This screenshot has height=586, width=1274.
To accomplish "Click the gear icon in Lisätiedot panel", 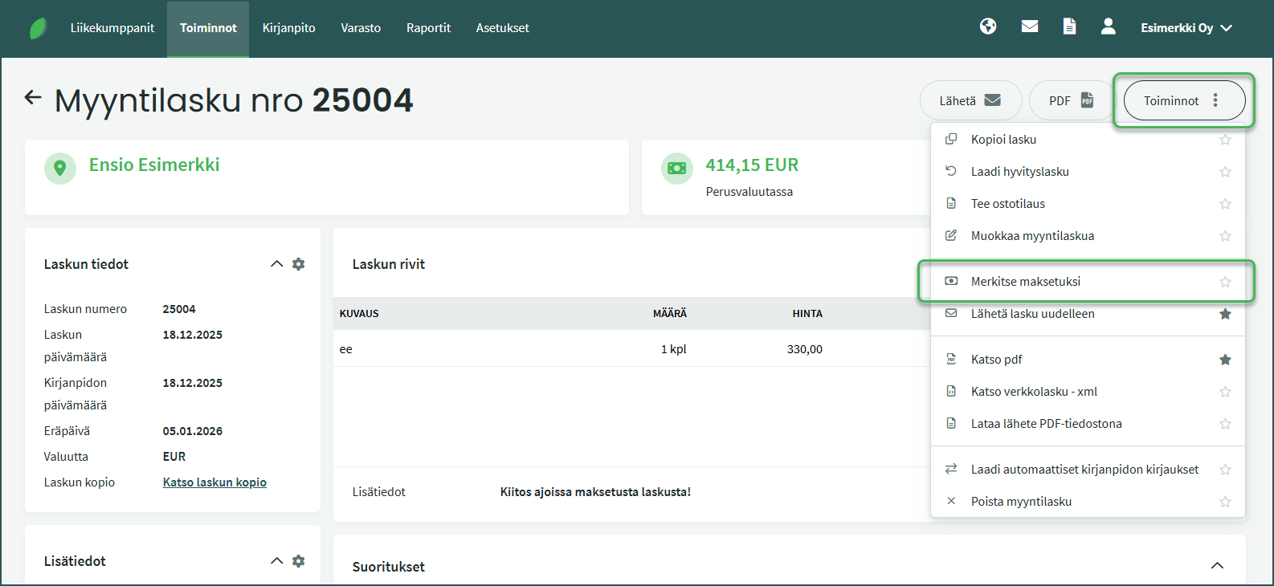I will (299, 561).
